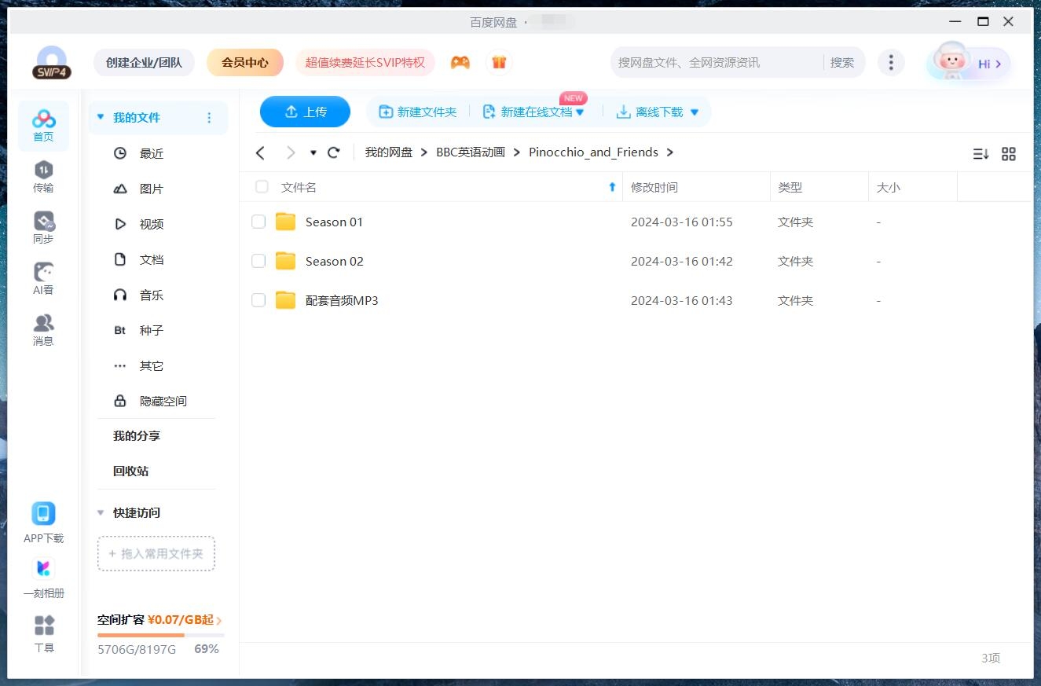Open the 会员中心 member center
1041x686 pixels.
pyautogui.click(x=244, y=61)
